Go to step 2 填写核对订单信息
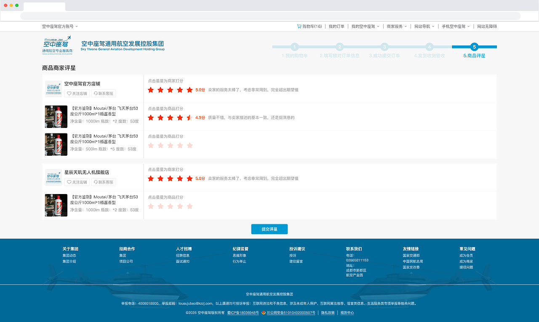 [339, 51]
